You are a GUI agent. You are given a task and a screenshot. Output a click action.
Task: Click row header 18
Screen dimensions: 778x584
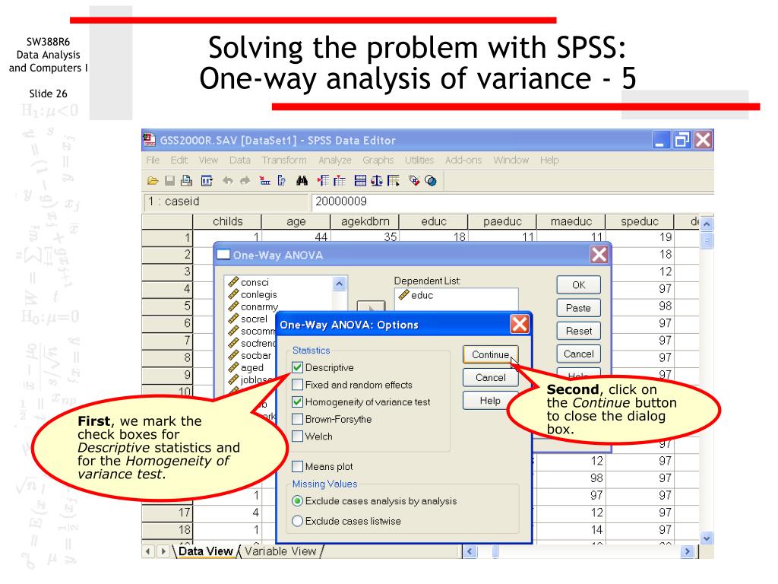[167, 529]
